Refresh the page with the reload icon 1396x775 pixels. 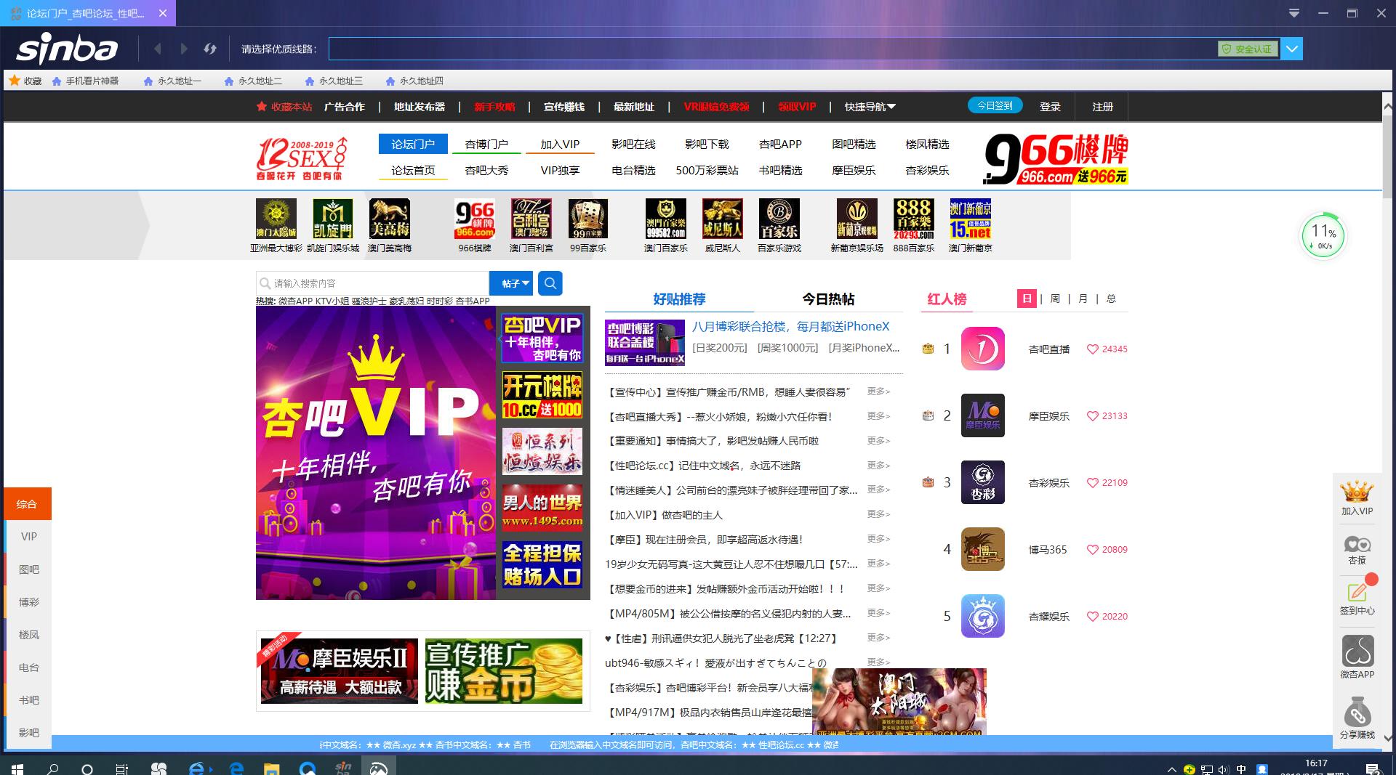click(210, 49)
